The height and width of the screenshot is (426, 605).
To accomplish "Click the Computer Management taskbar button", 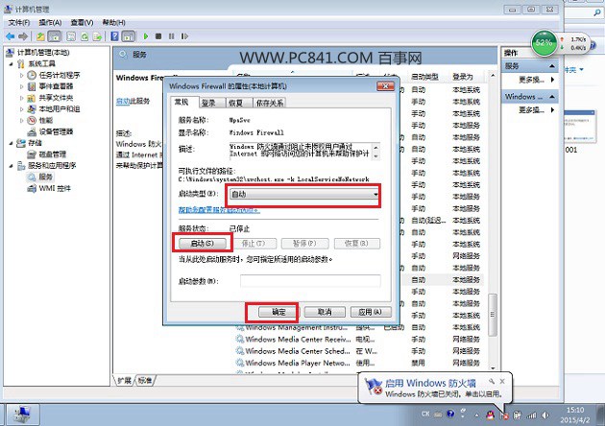I will (x=23, y=414).
